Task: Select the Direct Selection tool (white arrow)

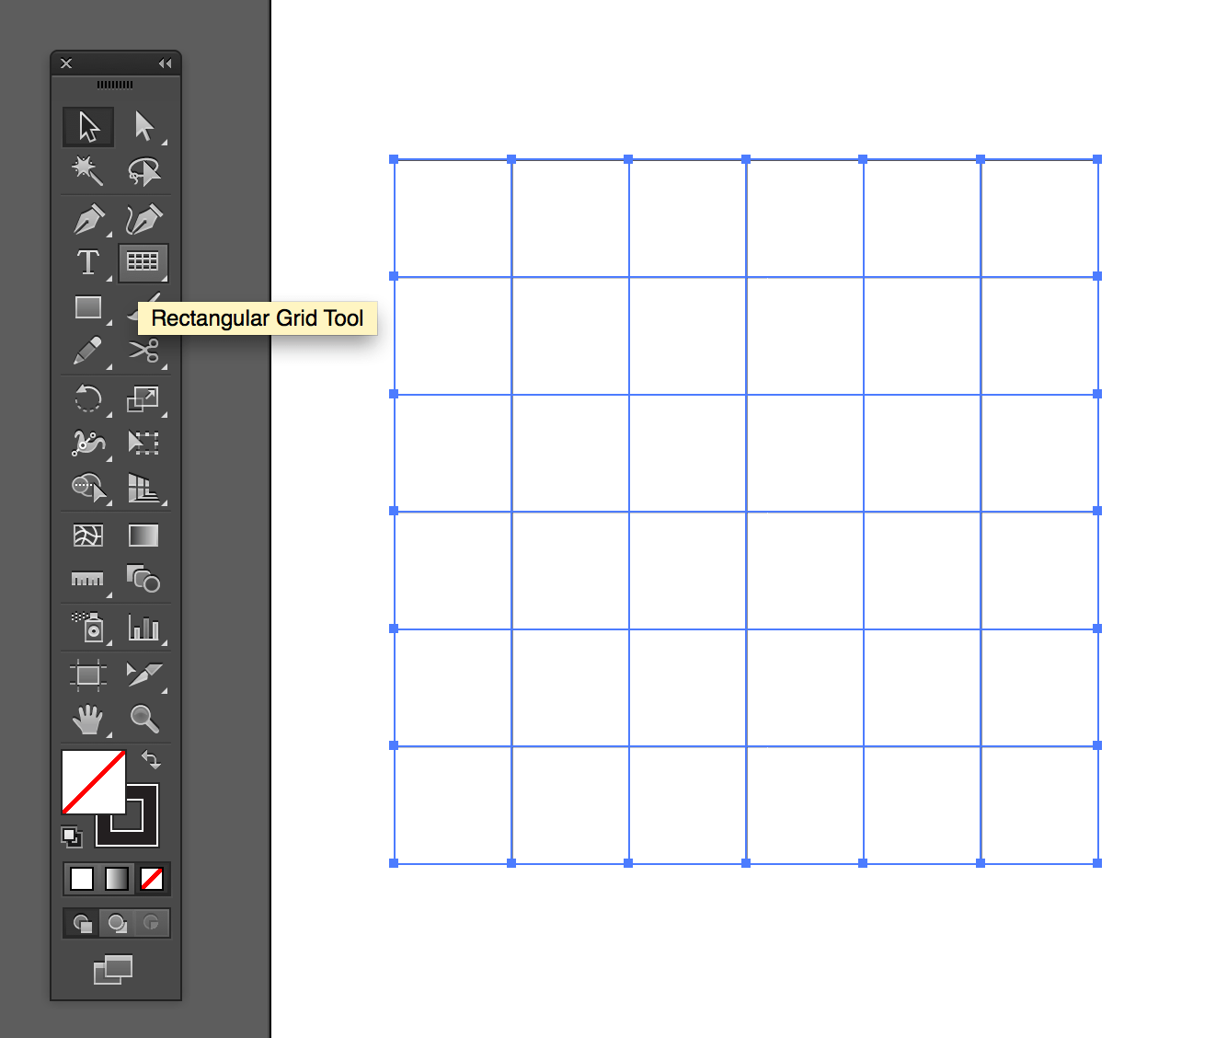Action: (144, 127)
